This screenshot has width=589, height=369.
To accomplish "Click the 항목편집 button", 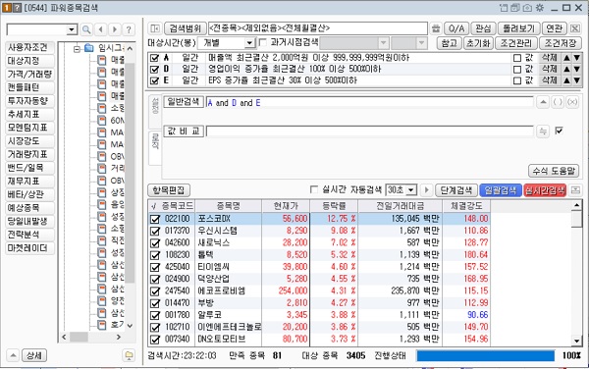I will [169, 190].
